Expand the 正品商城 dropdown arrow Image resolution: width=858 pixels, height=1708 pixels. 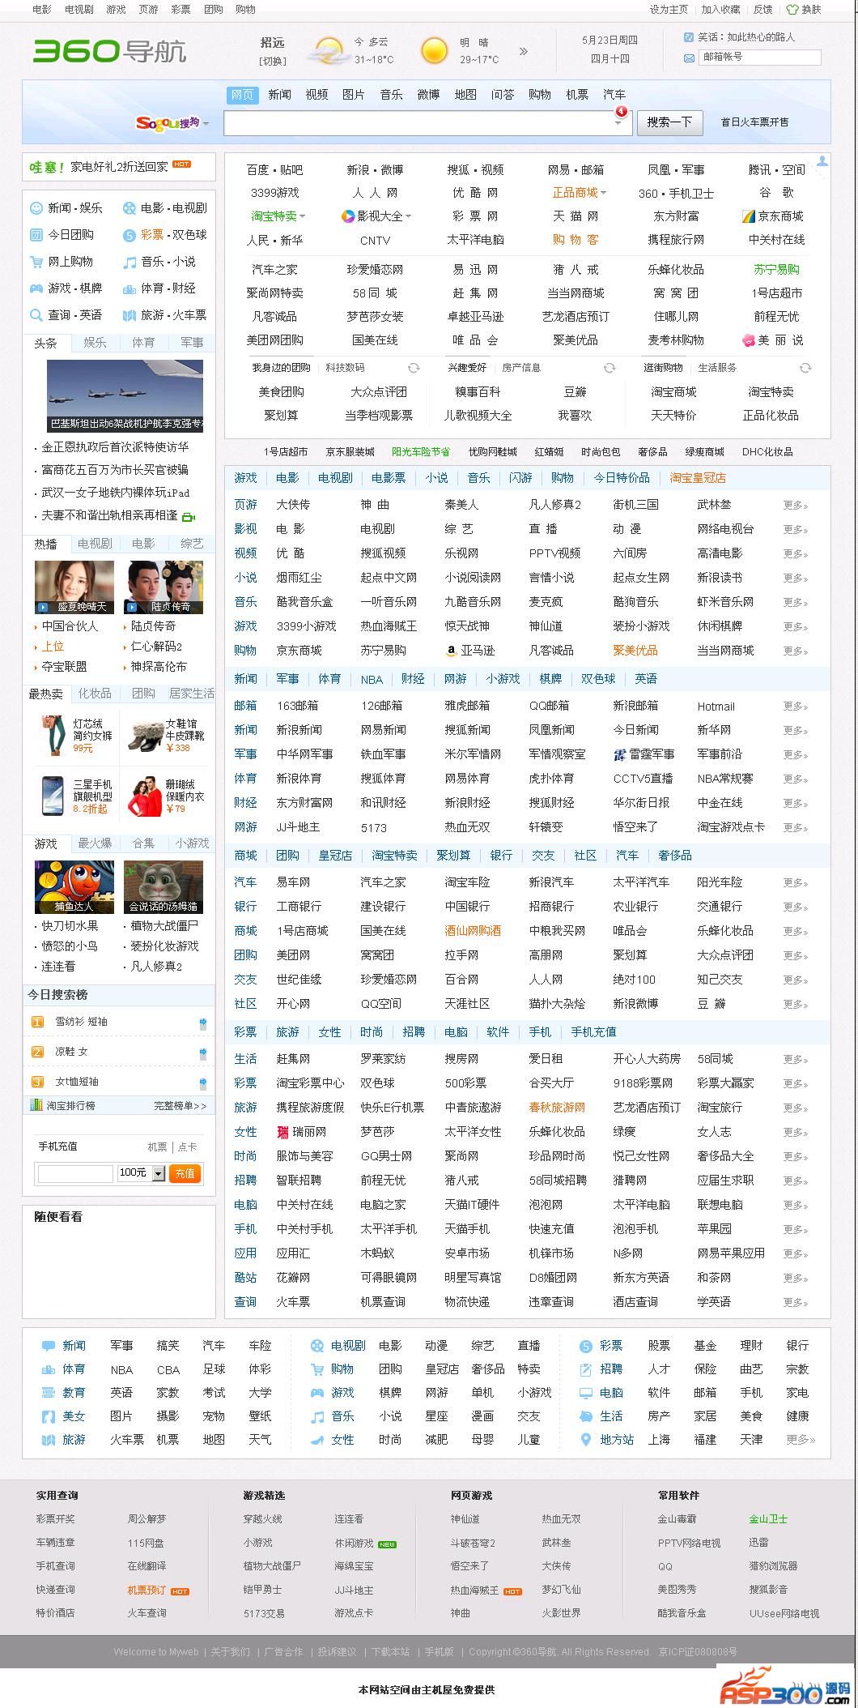tap(603, 193)
